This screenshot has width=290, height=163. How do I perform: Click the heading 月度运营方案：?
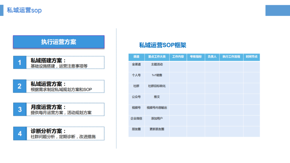[x=48, y=107]
